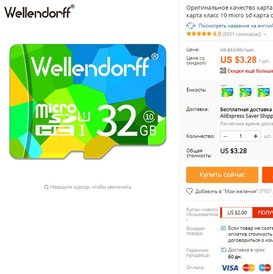Click the VISA payment icon

(x=230, y=268)
